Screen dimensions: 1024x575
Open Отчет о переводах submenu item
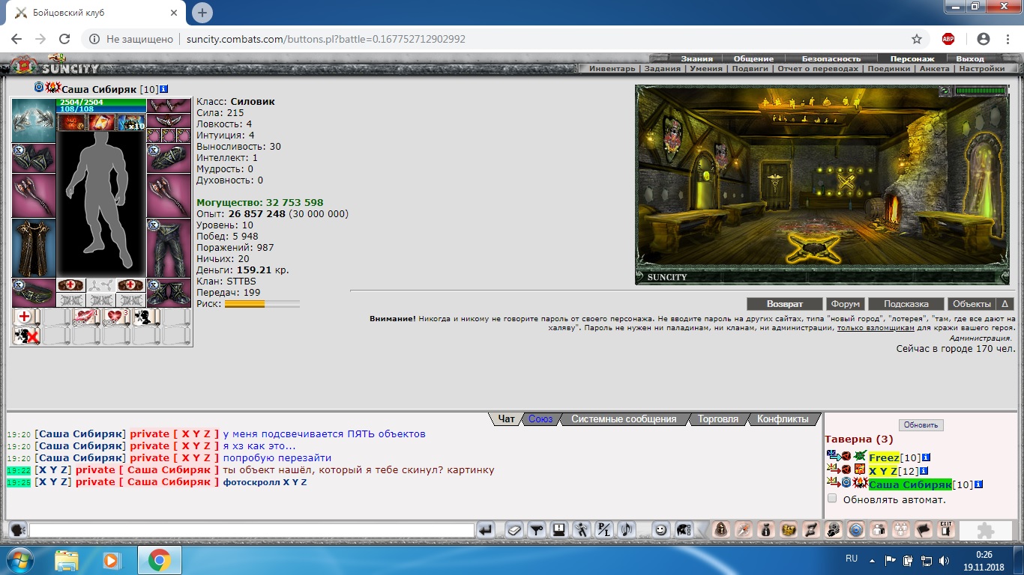[x=818, y=68]
